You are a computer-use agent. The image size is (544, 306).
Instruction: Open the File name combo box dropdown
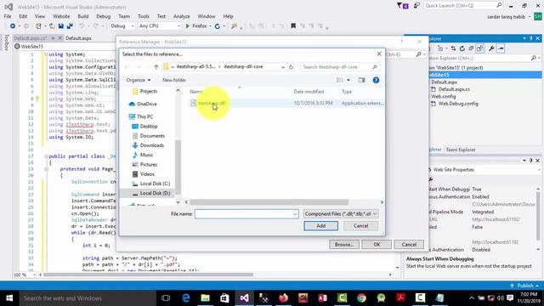[x=295, y=214]
